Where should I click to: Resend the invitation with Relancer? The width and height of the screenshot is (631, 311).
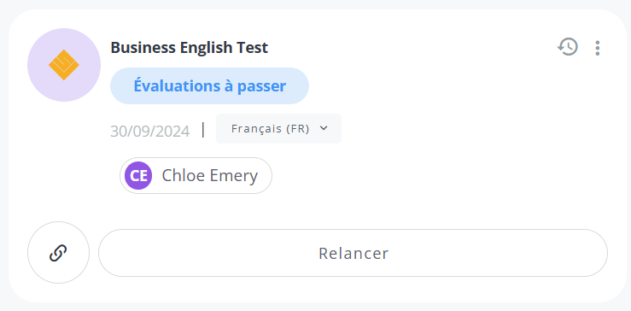(353, 253)
